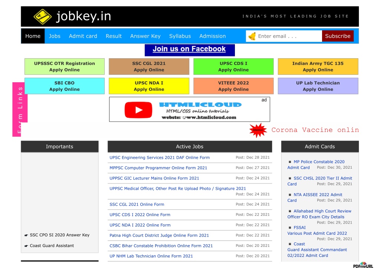Open UPPSC Medical Officer Re Upload link

tap(178, 189)
